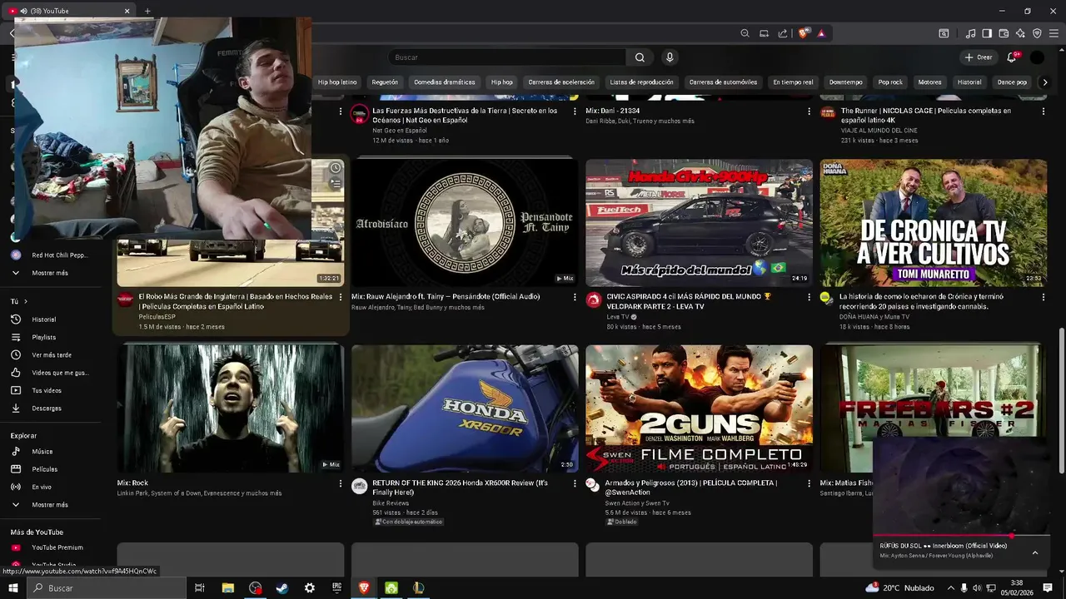The height and width of the screenshot is (599, 1066).
Task: Click the YouTube search input field
Action: [x=506, y=57]
